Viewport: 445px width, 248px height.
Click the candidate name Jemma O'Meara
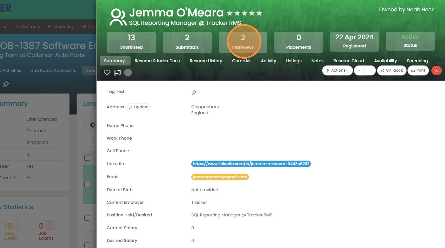[x=176, y=13]
